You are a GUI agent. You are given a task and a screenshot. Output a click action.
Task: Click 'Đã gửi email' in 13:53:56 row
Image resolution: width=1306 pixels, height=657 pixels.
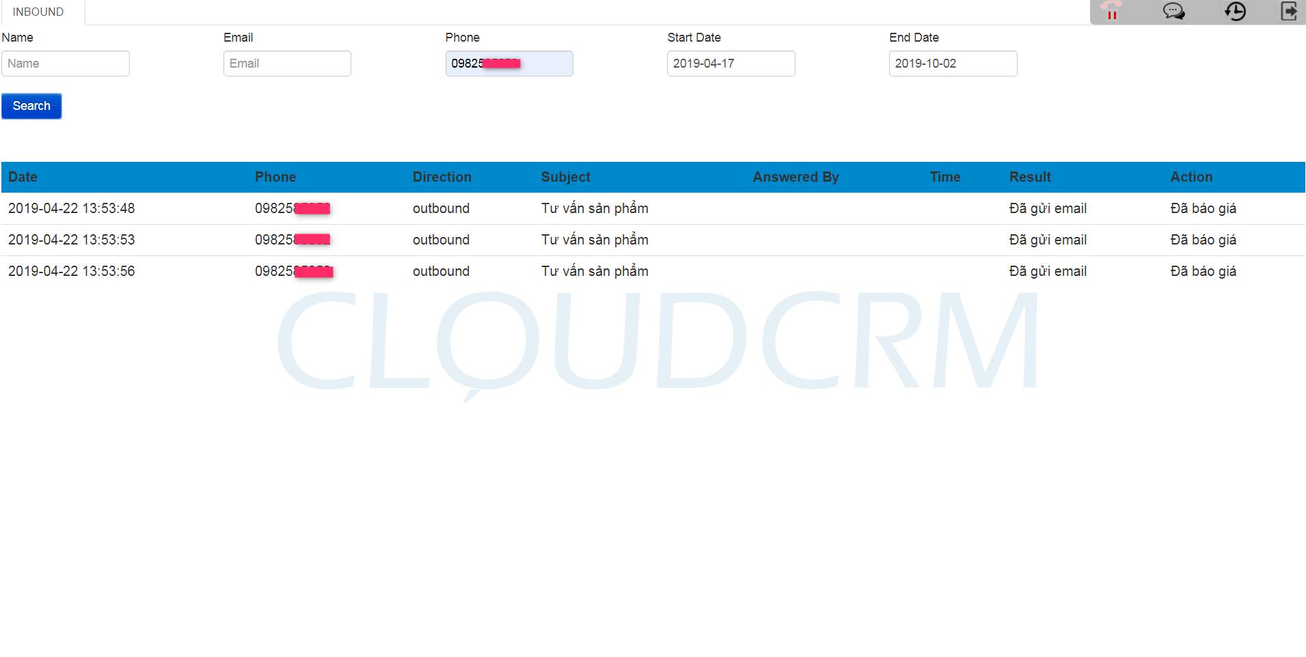click(1048, 271)
